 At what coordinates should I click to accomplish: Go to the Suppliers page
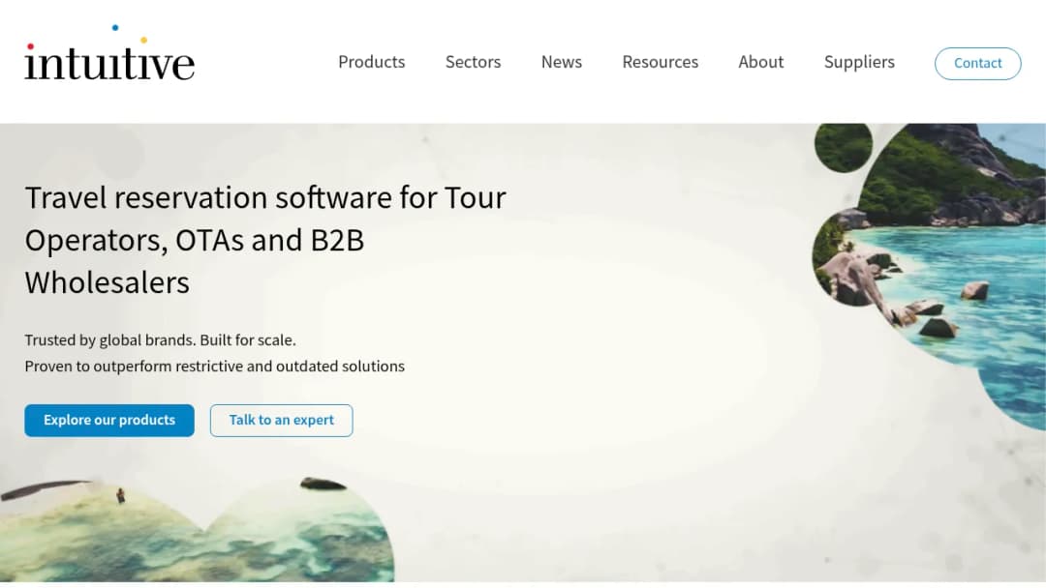pyautogui.click(x=859, y=62)
